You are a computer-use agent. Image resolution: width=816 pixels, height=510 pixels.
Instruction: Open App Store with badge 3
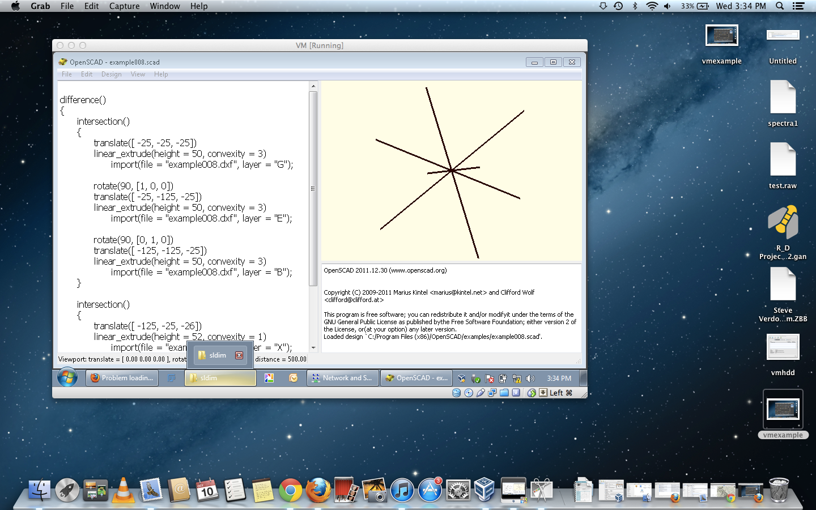click(x=430, y=490)
